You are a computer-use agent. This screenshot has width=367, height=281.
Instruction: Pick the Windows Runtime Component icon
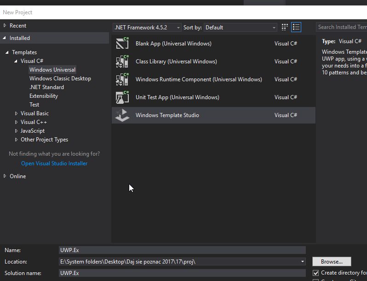(122, 79)
